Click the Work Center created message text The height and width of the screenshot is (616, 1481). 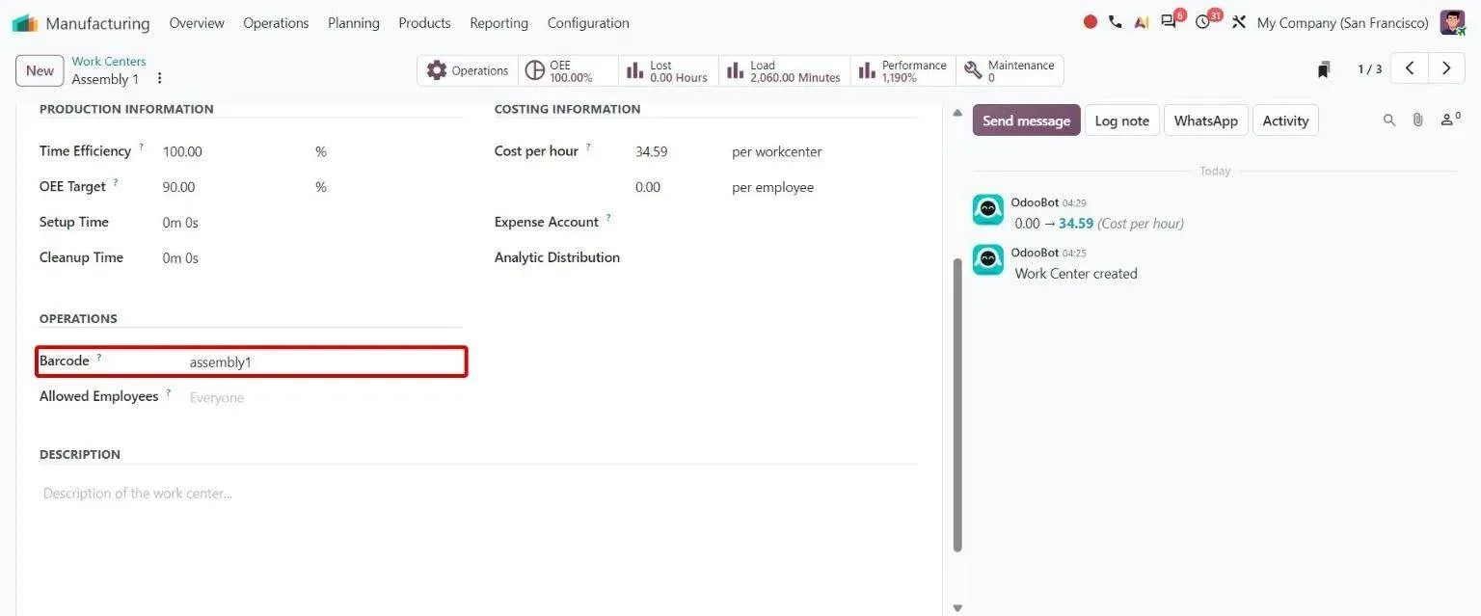1076,274
